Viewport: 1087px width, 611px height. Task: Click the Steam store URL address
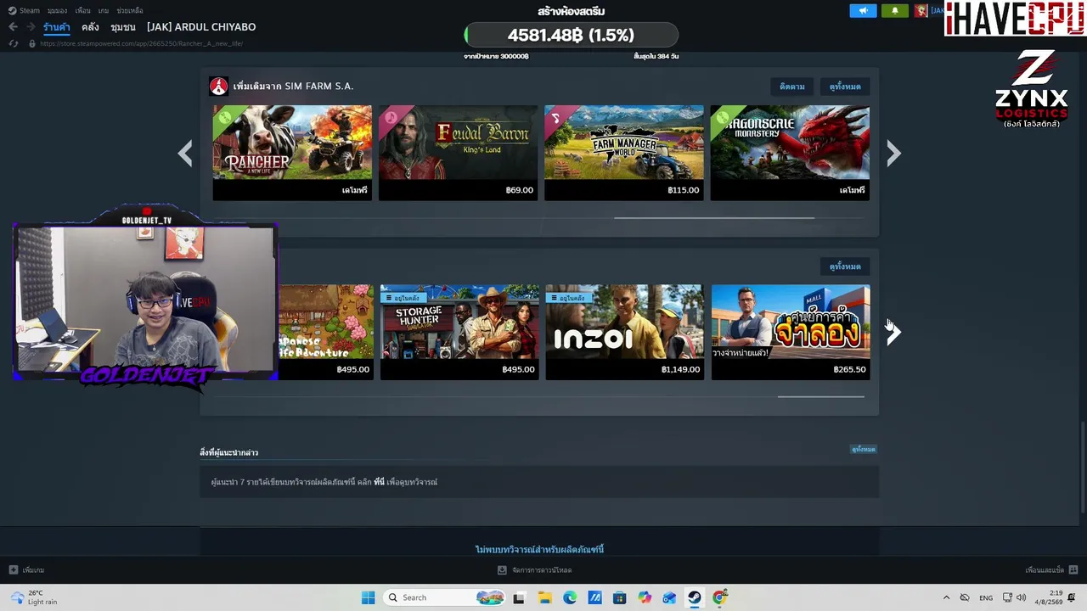pos(142,43)
